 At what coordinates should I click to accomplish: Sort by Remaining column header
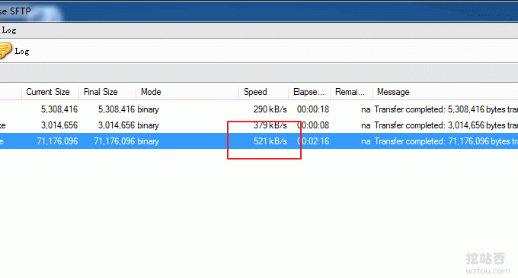click(350, 92)
